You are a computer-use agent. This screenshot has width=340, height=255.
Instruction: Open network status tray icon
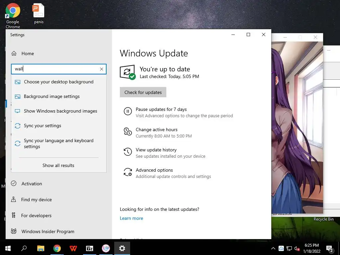pos(289,248)
